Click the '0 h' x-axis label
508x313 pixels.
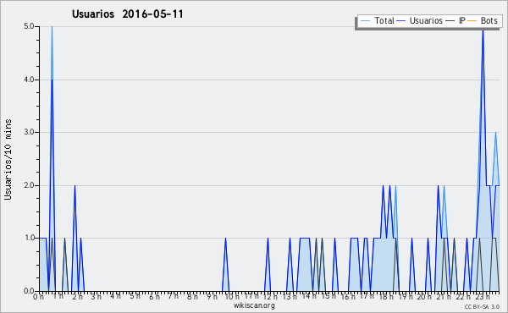pos(39,297)
